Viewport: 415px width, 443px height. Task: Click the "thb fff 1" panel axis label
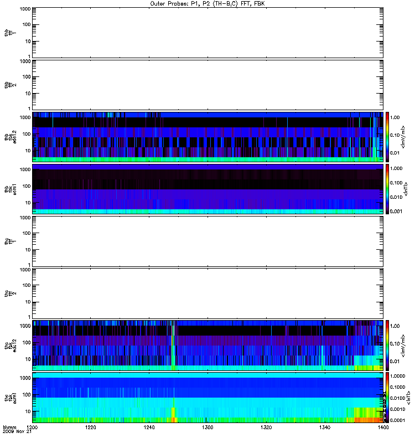point(10,33)
